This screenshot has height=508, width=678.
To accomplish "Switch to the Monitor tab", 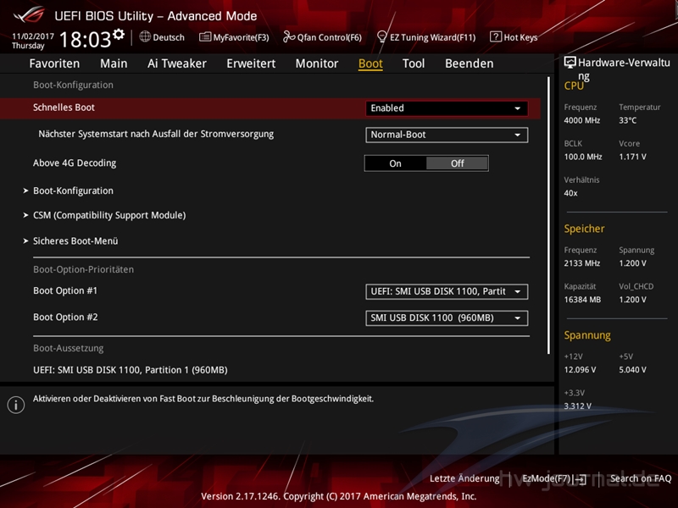I will pyautogui.click(x=316, y=63).
